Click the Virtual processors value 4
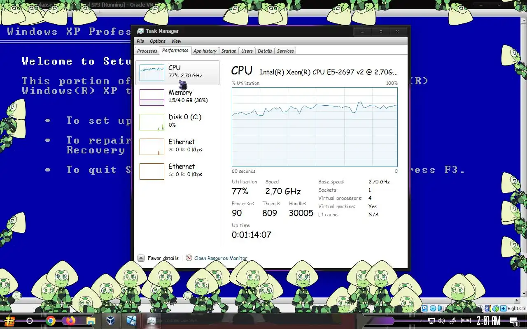 point(370,198)
